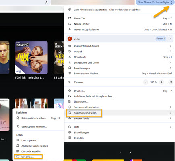Expand 'Passwörter und Autofill' submenu arrow

(x=171, y=46)
